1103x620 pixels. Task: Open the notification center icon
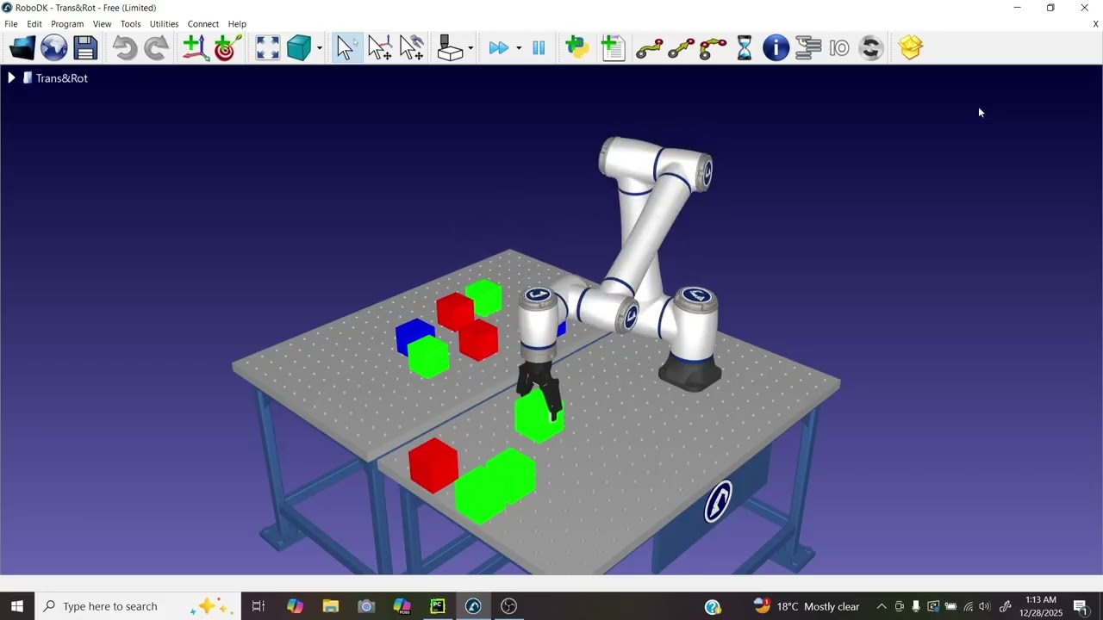tap(1081, 606)
